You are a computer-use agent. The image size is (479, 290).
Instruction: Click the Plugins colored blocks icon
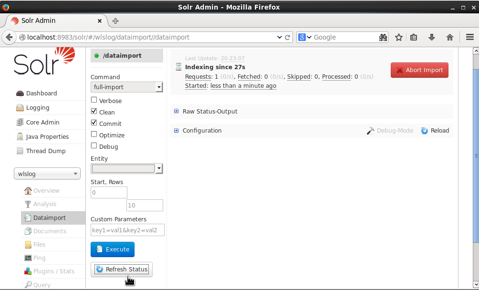click(x=28, y=271)
